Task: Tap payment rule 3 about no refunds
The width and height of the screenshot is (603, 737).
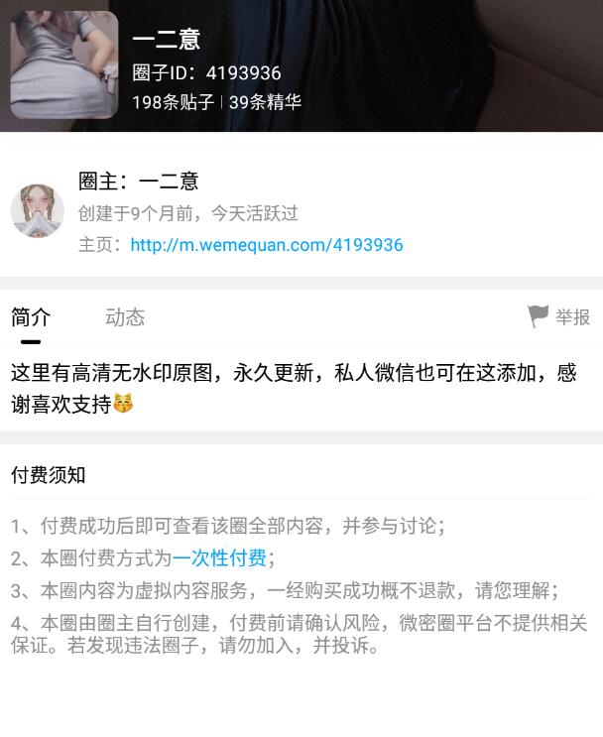Action: tap(285, 590)
